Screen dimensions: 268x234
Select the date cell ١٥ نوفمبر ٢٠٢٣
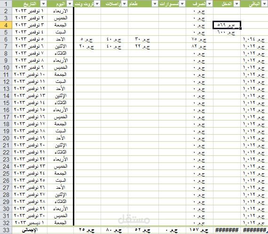coord(30,110)
